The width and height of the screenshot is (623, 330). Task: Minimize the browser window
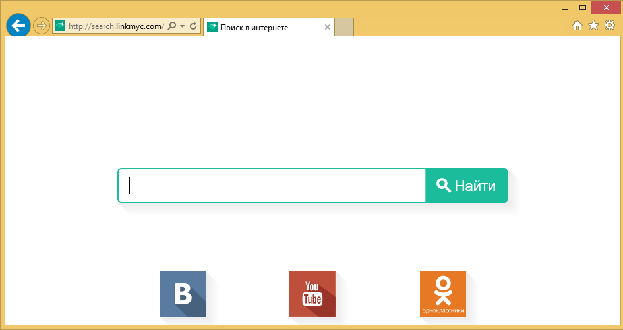[x=565, y=8]
